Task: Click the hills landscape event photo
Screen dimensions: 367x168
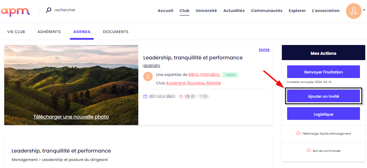Action: [71, 85]
